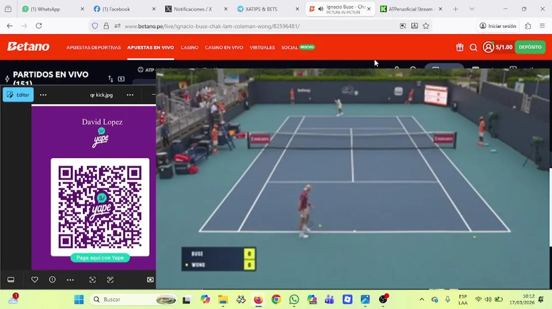Click the Buse vs Wong scoreboard overlay
Viewport: 552px width, 309px height.
219,259
